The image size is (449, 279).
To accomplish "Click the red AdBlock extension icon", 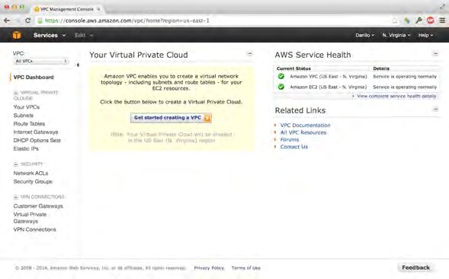I will [431, 21].
